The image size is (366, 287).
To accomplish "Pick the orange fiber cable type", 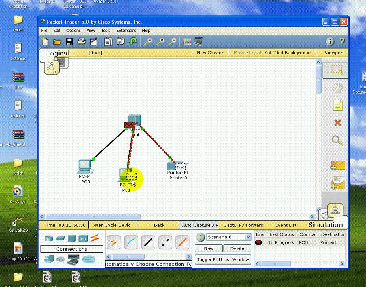I will coord(182,242).
